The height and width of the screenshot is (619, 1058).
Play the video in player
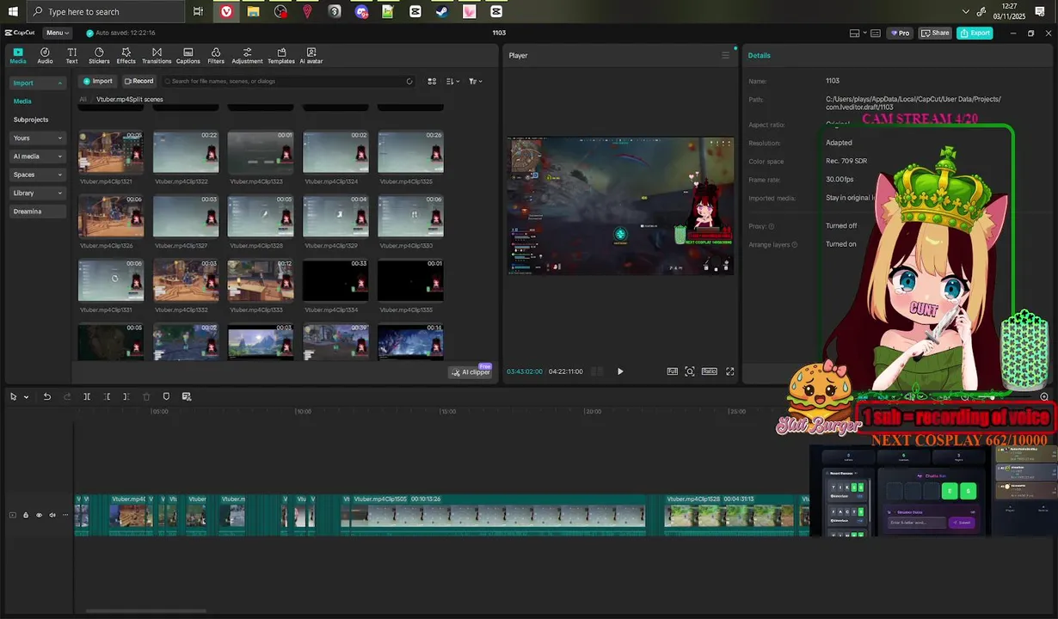pyautogui.click(x=620, y=371)
